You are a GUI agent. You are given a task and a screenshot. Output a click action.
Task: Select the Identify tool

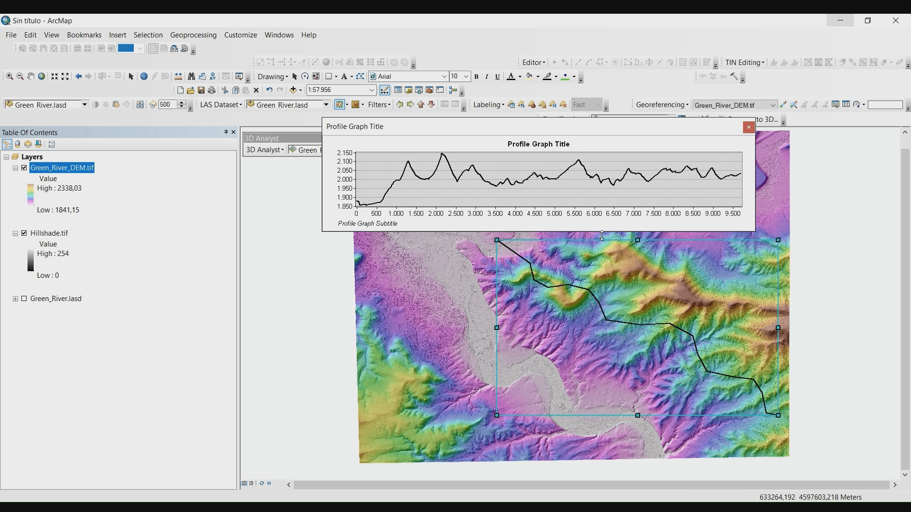[144, 76]
